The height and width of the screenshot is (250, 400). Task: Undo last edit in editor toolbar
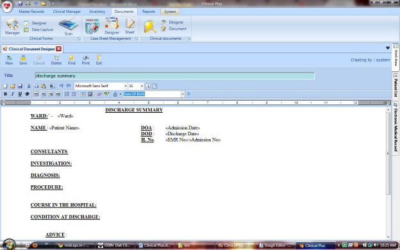tap(62, 87)
